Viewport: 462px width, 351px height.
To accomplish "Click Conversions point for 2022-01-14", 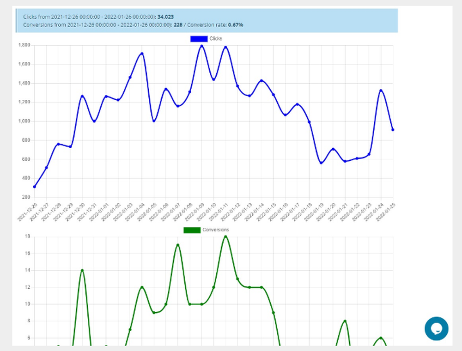I will tap(261, 287).
